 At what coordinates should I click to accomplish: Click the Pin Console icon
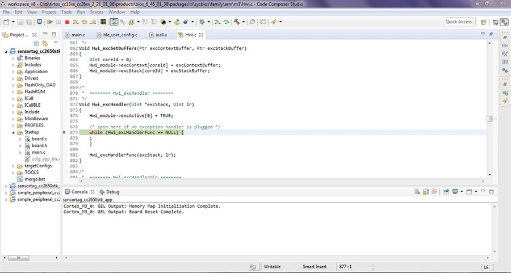point(446,192)
